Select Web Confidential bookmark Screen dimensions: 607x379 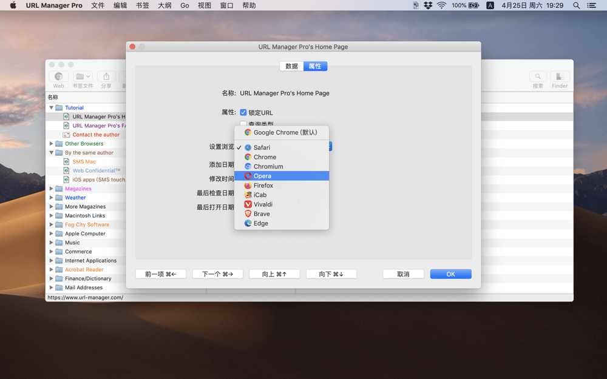tap(97, 170)
